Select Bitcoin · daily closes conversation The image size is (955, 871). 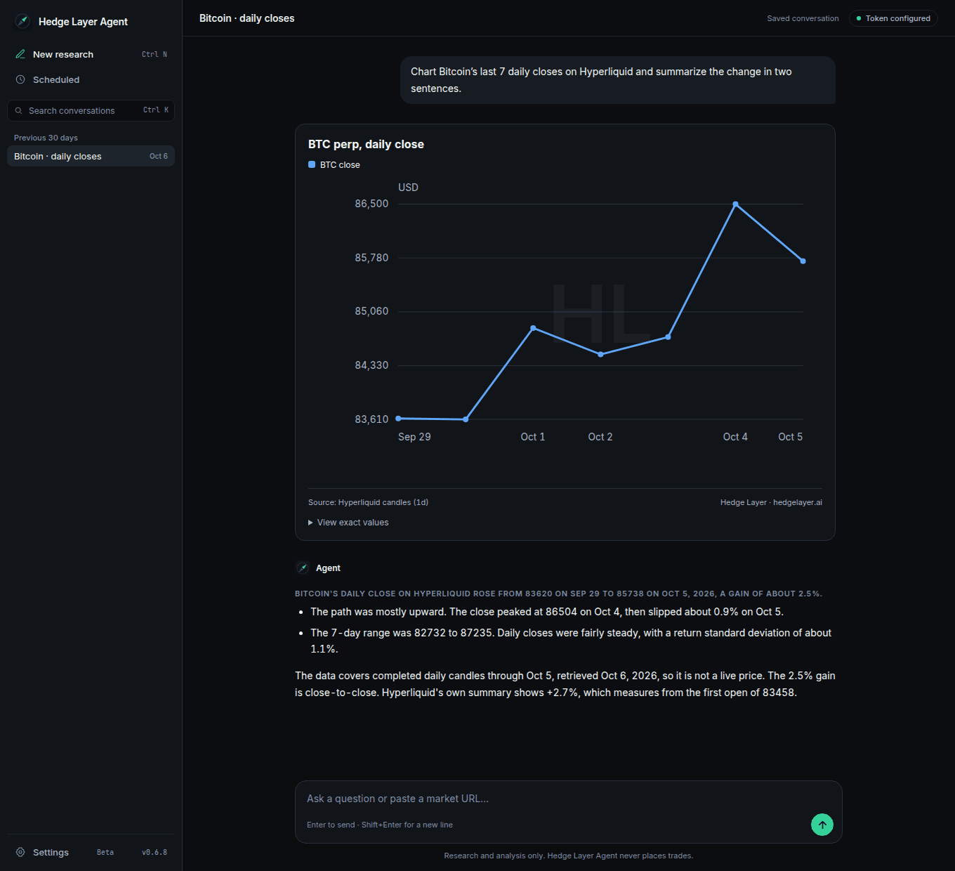pyautogui.click(x=91, y=156)
